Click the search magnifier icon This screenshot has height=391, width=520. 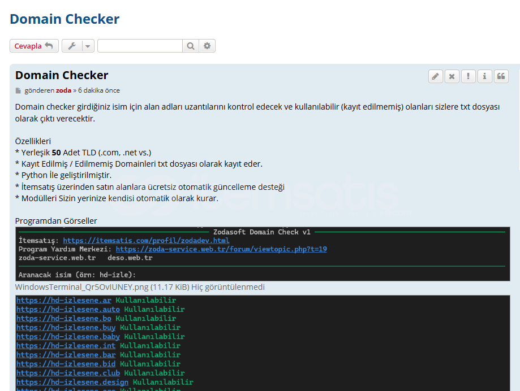coord(191,46)
